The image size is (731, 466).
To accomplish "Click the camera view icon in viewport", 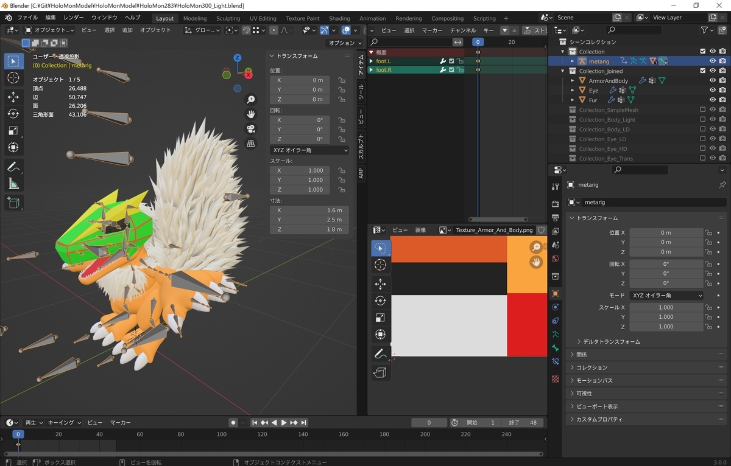I will (250, 129).
